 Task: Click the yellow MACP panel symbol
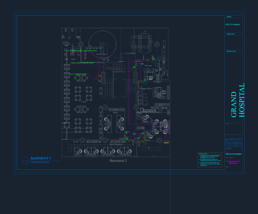click(166, 143)
